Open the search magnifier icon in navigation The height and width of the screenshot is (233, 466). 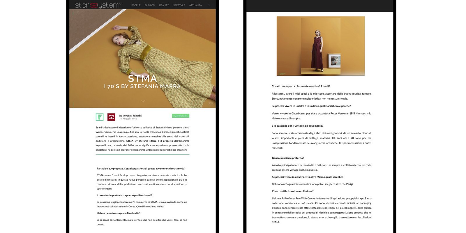[x=209, y=5]
